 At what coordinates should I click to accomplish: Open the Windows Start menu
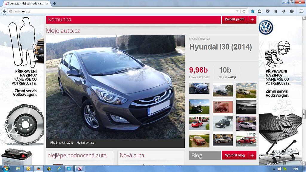click(5, 168)
